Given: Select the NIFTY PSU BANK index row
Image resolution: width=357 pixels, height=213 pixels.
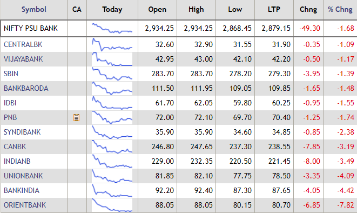Looking at the screenshot, I should pos(178,28).
